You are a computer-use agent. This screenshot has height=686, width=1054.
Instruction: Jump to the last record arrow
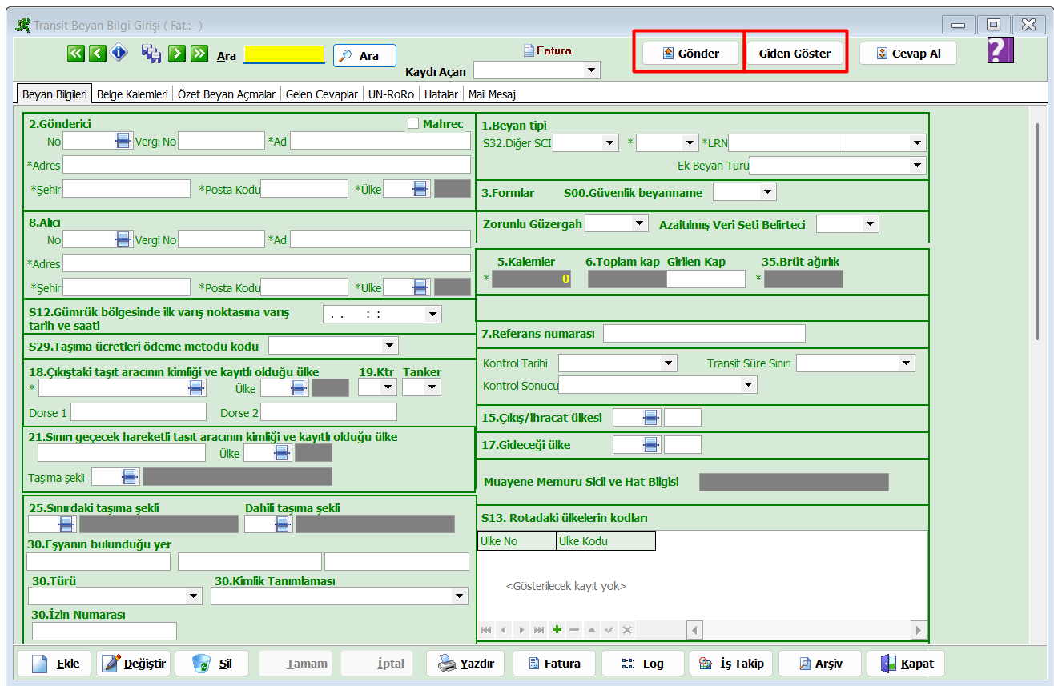(199, 54)
